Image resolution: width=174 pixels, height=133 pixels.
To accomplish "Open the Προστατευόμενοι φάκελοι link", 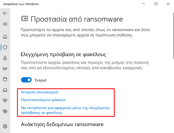I will pos(43,100).
